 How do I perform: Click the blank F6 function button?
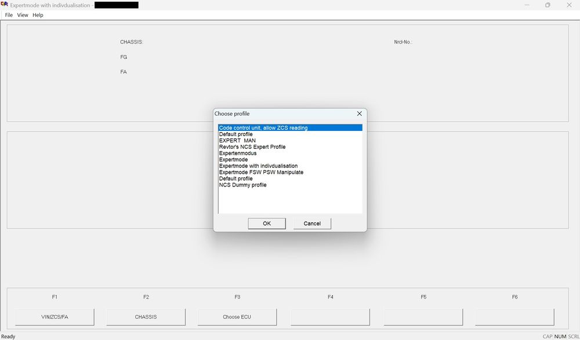514,317
